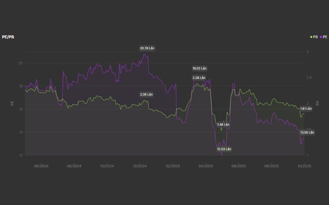This screenshot has width=329, height=205.
Task: Click the 13.58 Lần latest PE label
Action: click(307, 132)
